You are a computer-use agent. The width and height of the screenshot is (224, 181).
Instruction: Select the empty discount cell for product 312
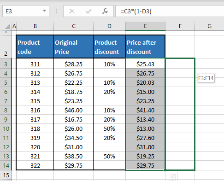pyautogui.click(x=109, y=73)
